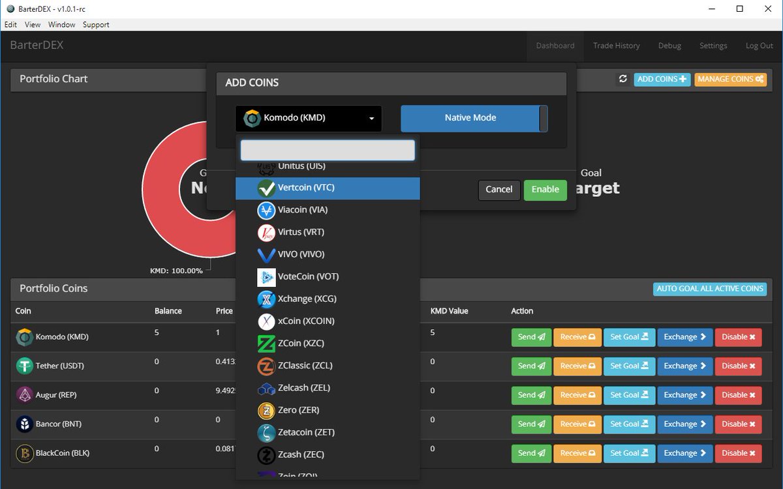Choose Unitus (UIS) from the coin list
The image size is (783, 489).
pos(328,170)
